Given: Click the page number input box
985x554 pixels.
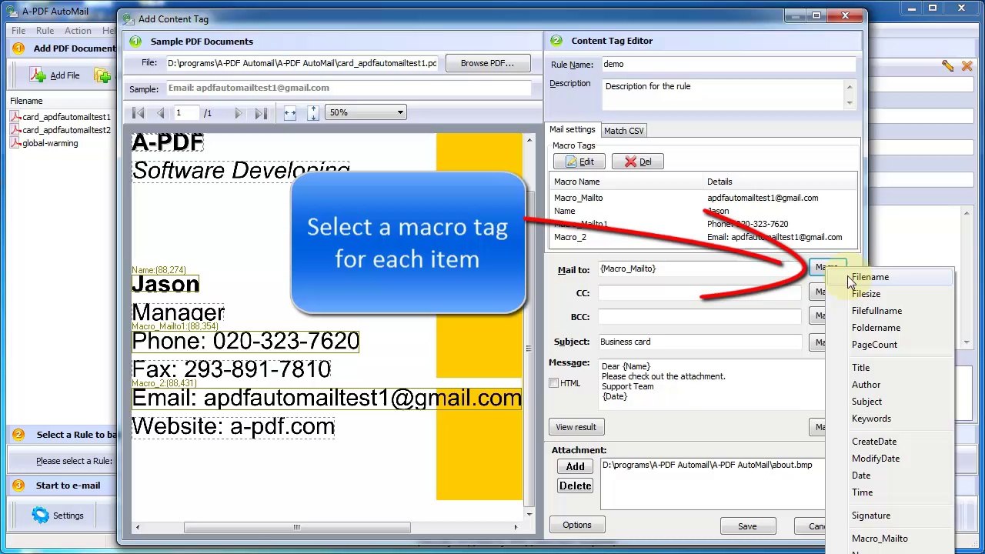Looking at the screenshot, I should (186, 113).
